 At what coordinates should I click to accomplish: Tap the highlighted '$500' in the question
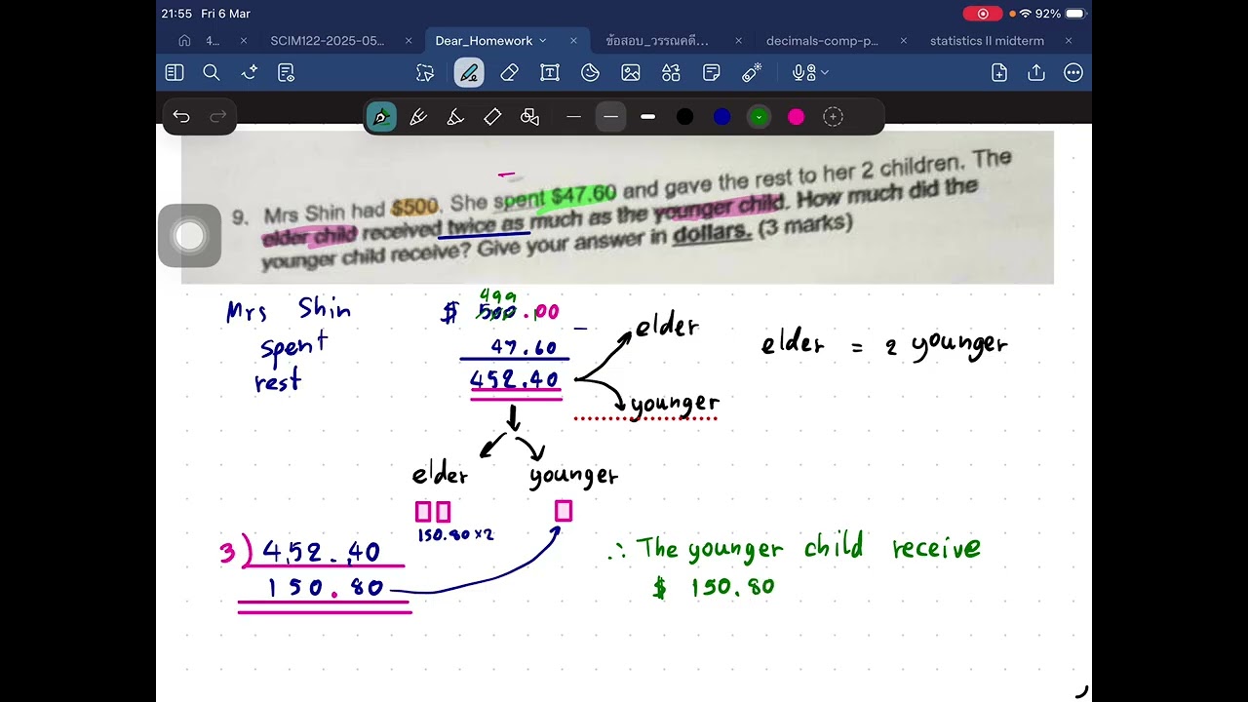(x=414, y=208)
